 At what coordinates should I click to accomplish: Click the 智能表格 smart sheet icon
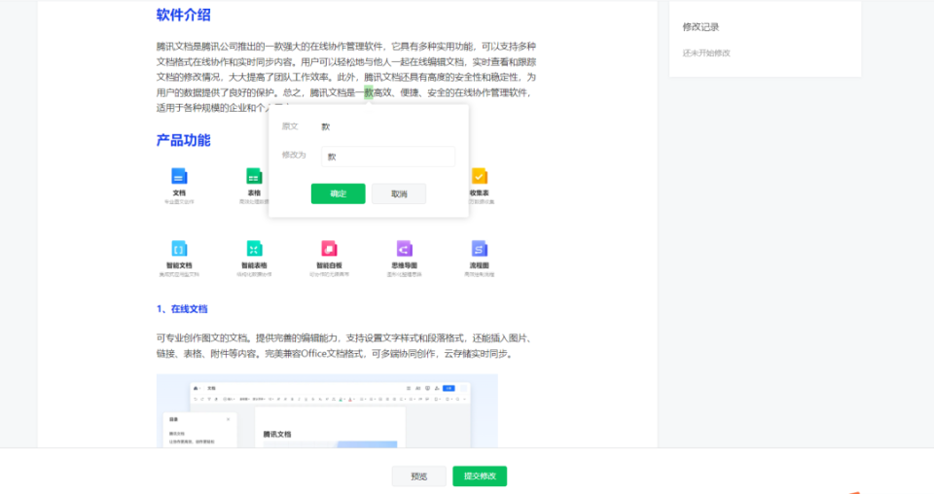pyautogui.click(x=254, y=249)
